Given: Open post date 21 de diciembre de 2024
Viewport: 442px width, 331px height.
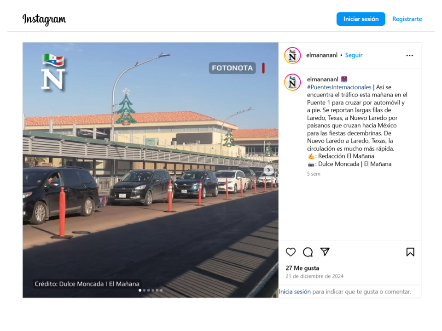Looking at the screenshot, I should click(314, 276).
